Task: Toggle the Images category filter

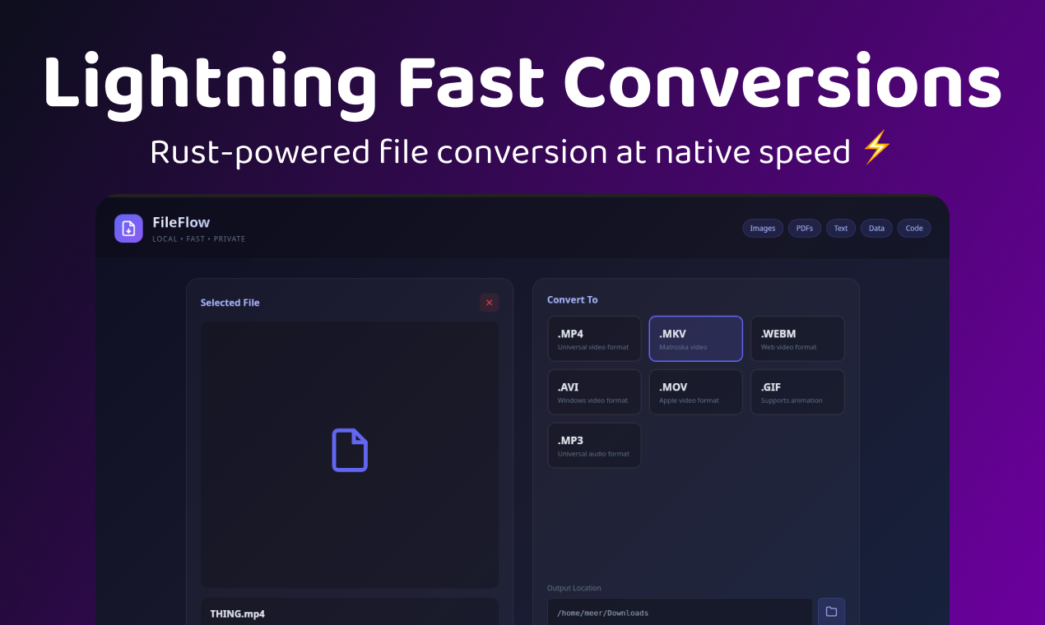Action: 762,228
